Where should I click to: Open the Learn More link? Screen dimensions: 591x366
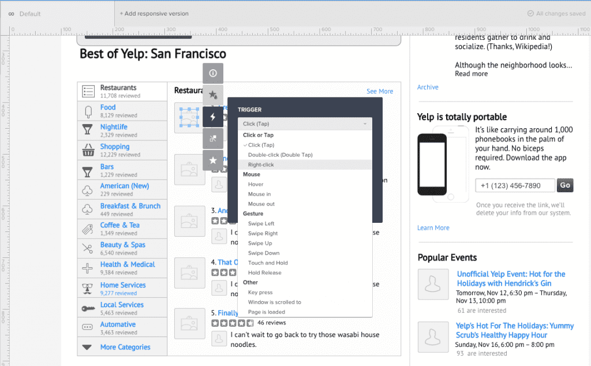click(x=433, y=227)
